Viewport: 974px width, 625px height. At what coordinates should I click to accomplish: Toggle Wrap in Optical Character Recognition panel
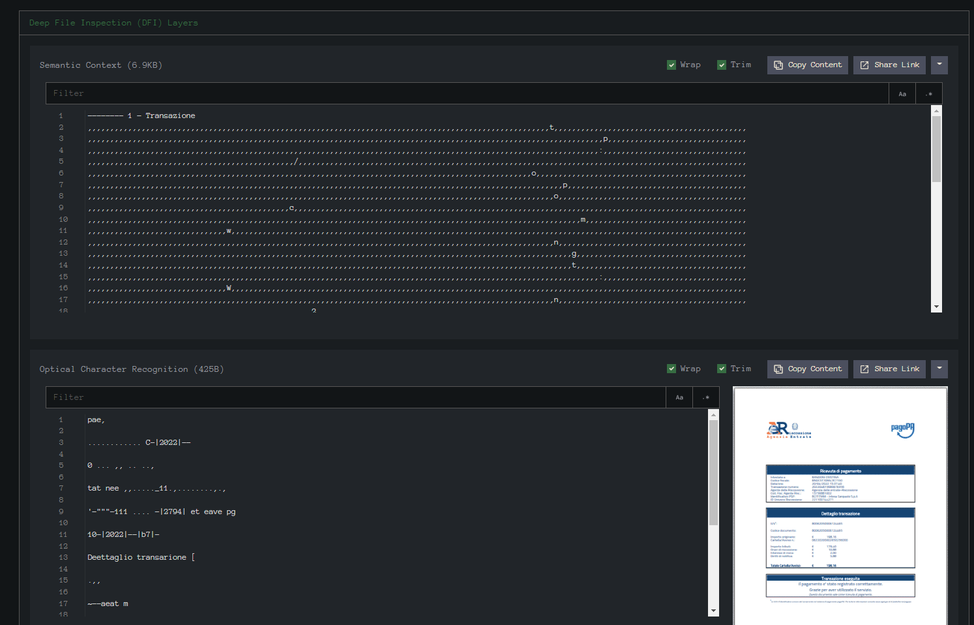(x=671, y=369)
